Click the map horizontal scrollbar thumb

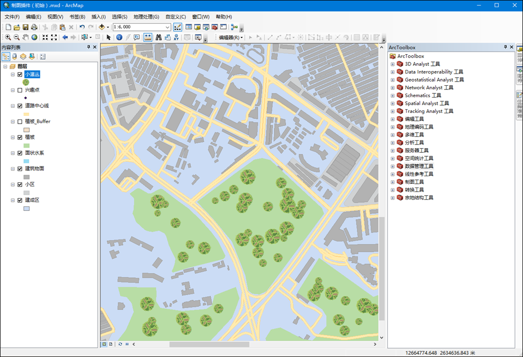click(x=209, y=344)
